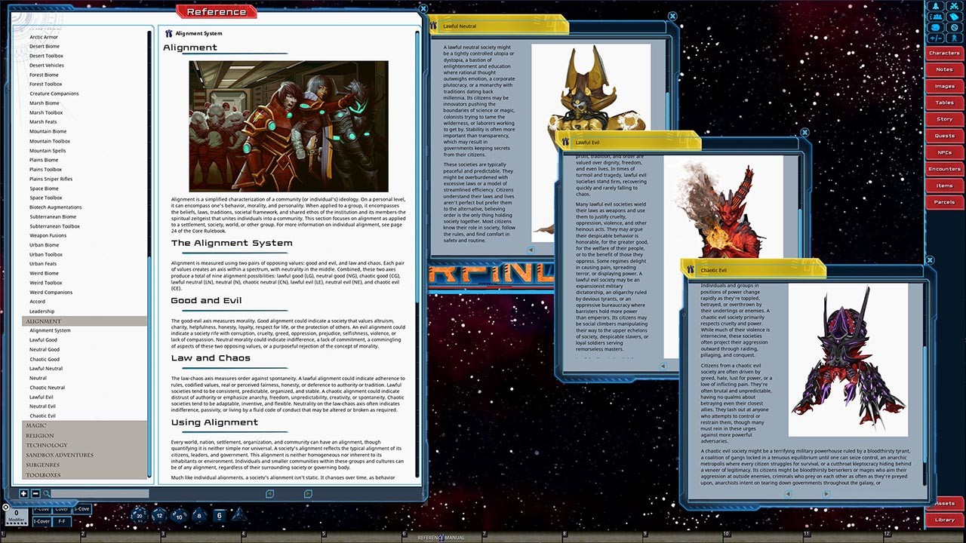Screen dimensions: 966x543
Task: Choose the d4 pyramid die
Action: (239, 515)
